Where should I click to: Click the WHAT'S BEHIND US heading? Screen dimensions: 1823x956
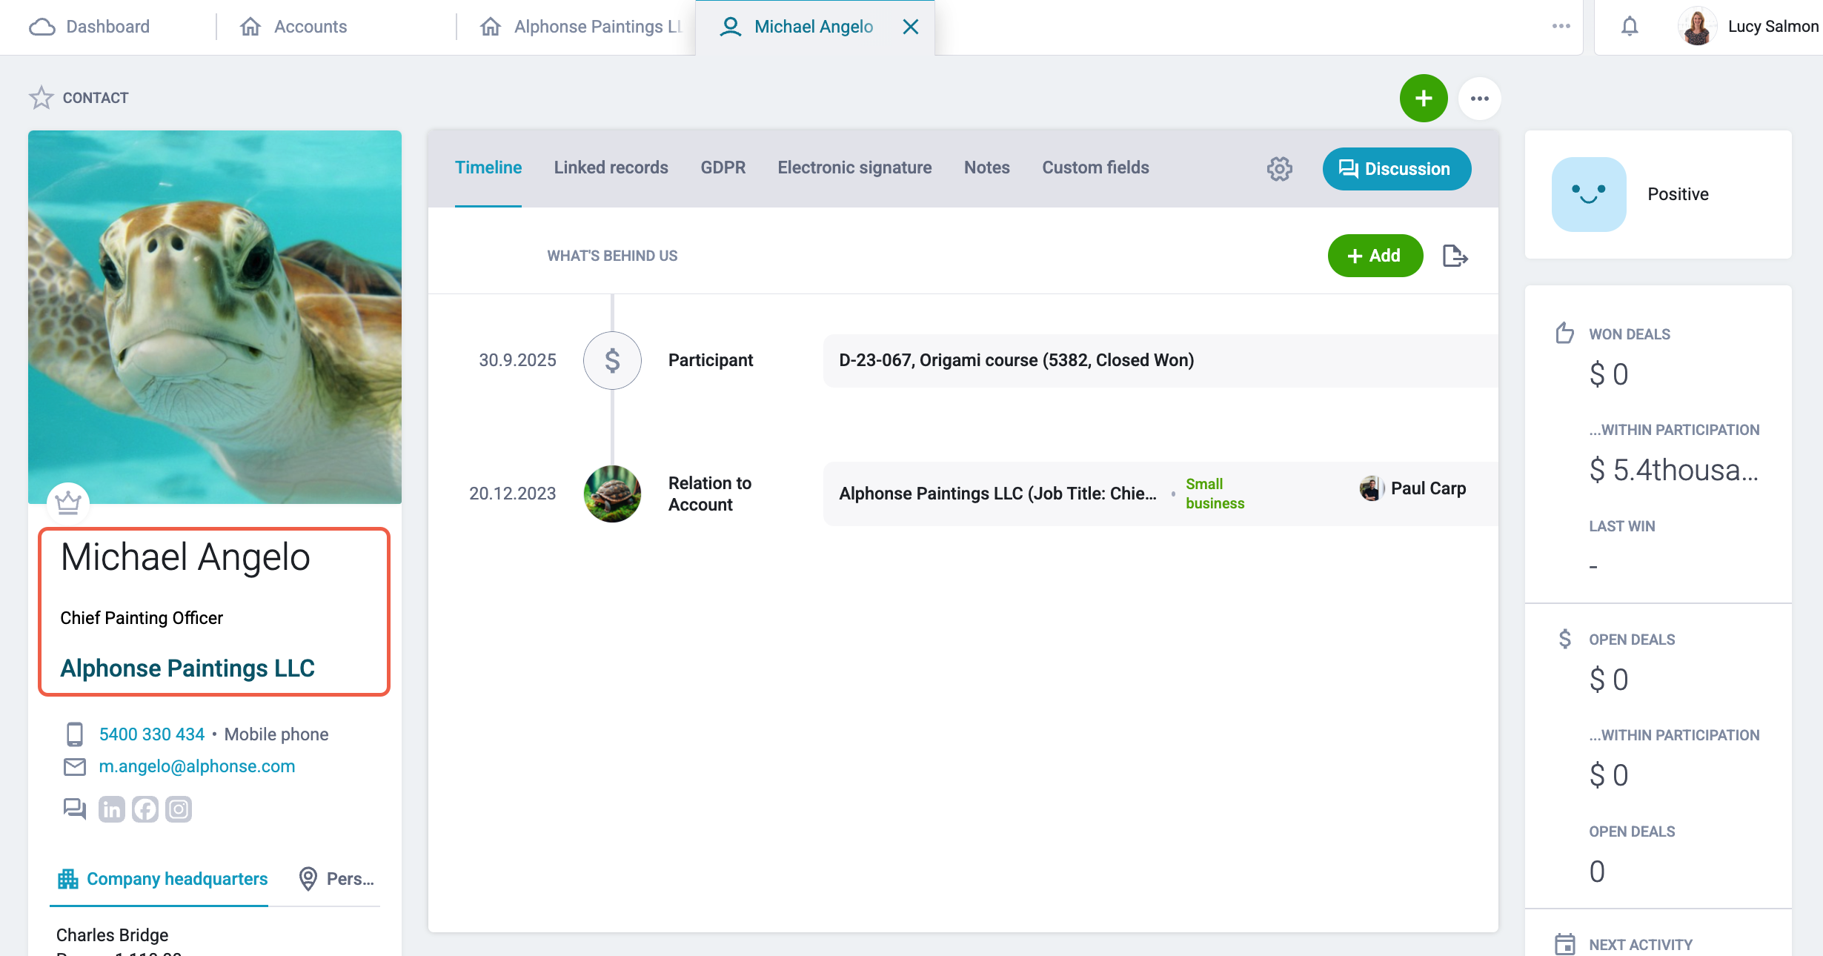612,256
